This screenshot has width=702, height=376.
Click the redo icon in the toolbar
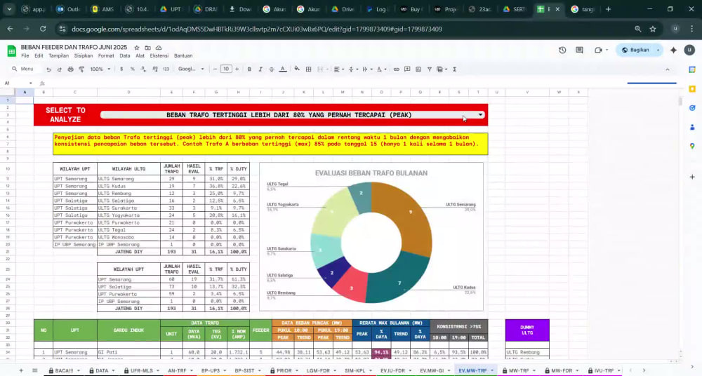(x=59, y=69)
